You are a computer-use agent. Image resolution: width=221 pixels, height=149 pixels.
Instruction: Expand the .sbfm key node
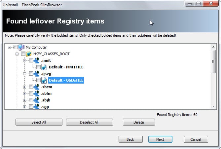coord(24,94)
